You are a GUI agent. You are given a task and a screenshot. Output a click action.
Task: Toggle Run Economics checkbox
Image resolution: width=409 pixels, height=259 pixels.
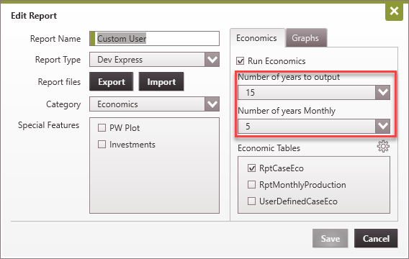(240, 61)
